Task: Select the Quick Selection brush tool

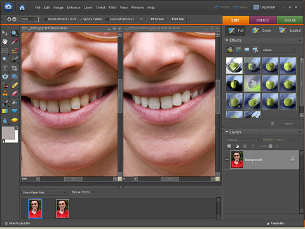Action: point(14,59)
